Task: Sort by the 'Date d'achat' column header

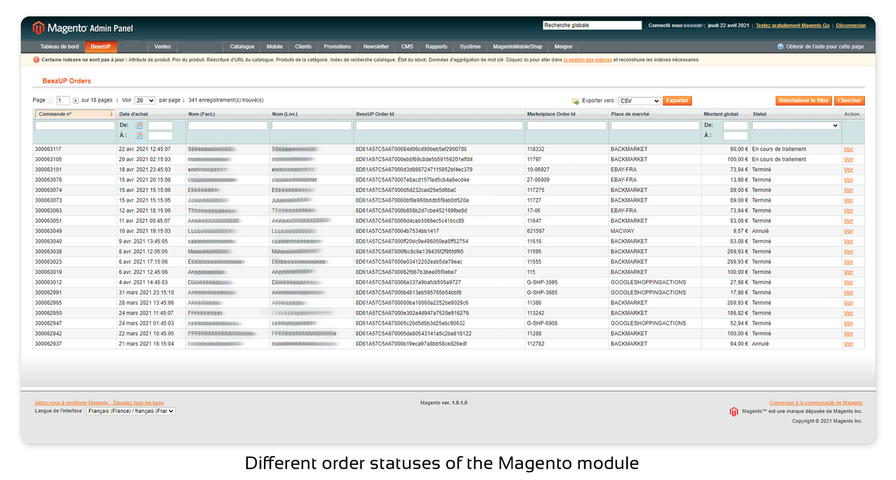Action: point(133,114)
